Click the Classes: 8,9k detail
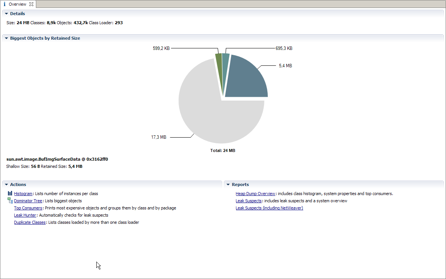The height and width of the screenshot is (279, 446). [x=43, y=23]
